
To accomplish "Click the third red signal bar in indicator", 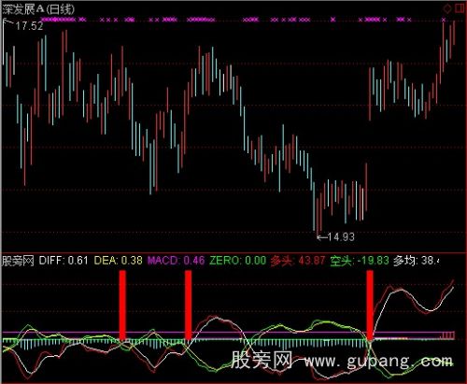I will pyautogui.click(x=370, y=306).
